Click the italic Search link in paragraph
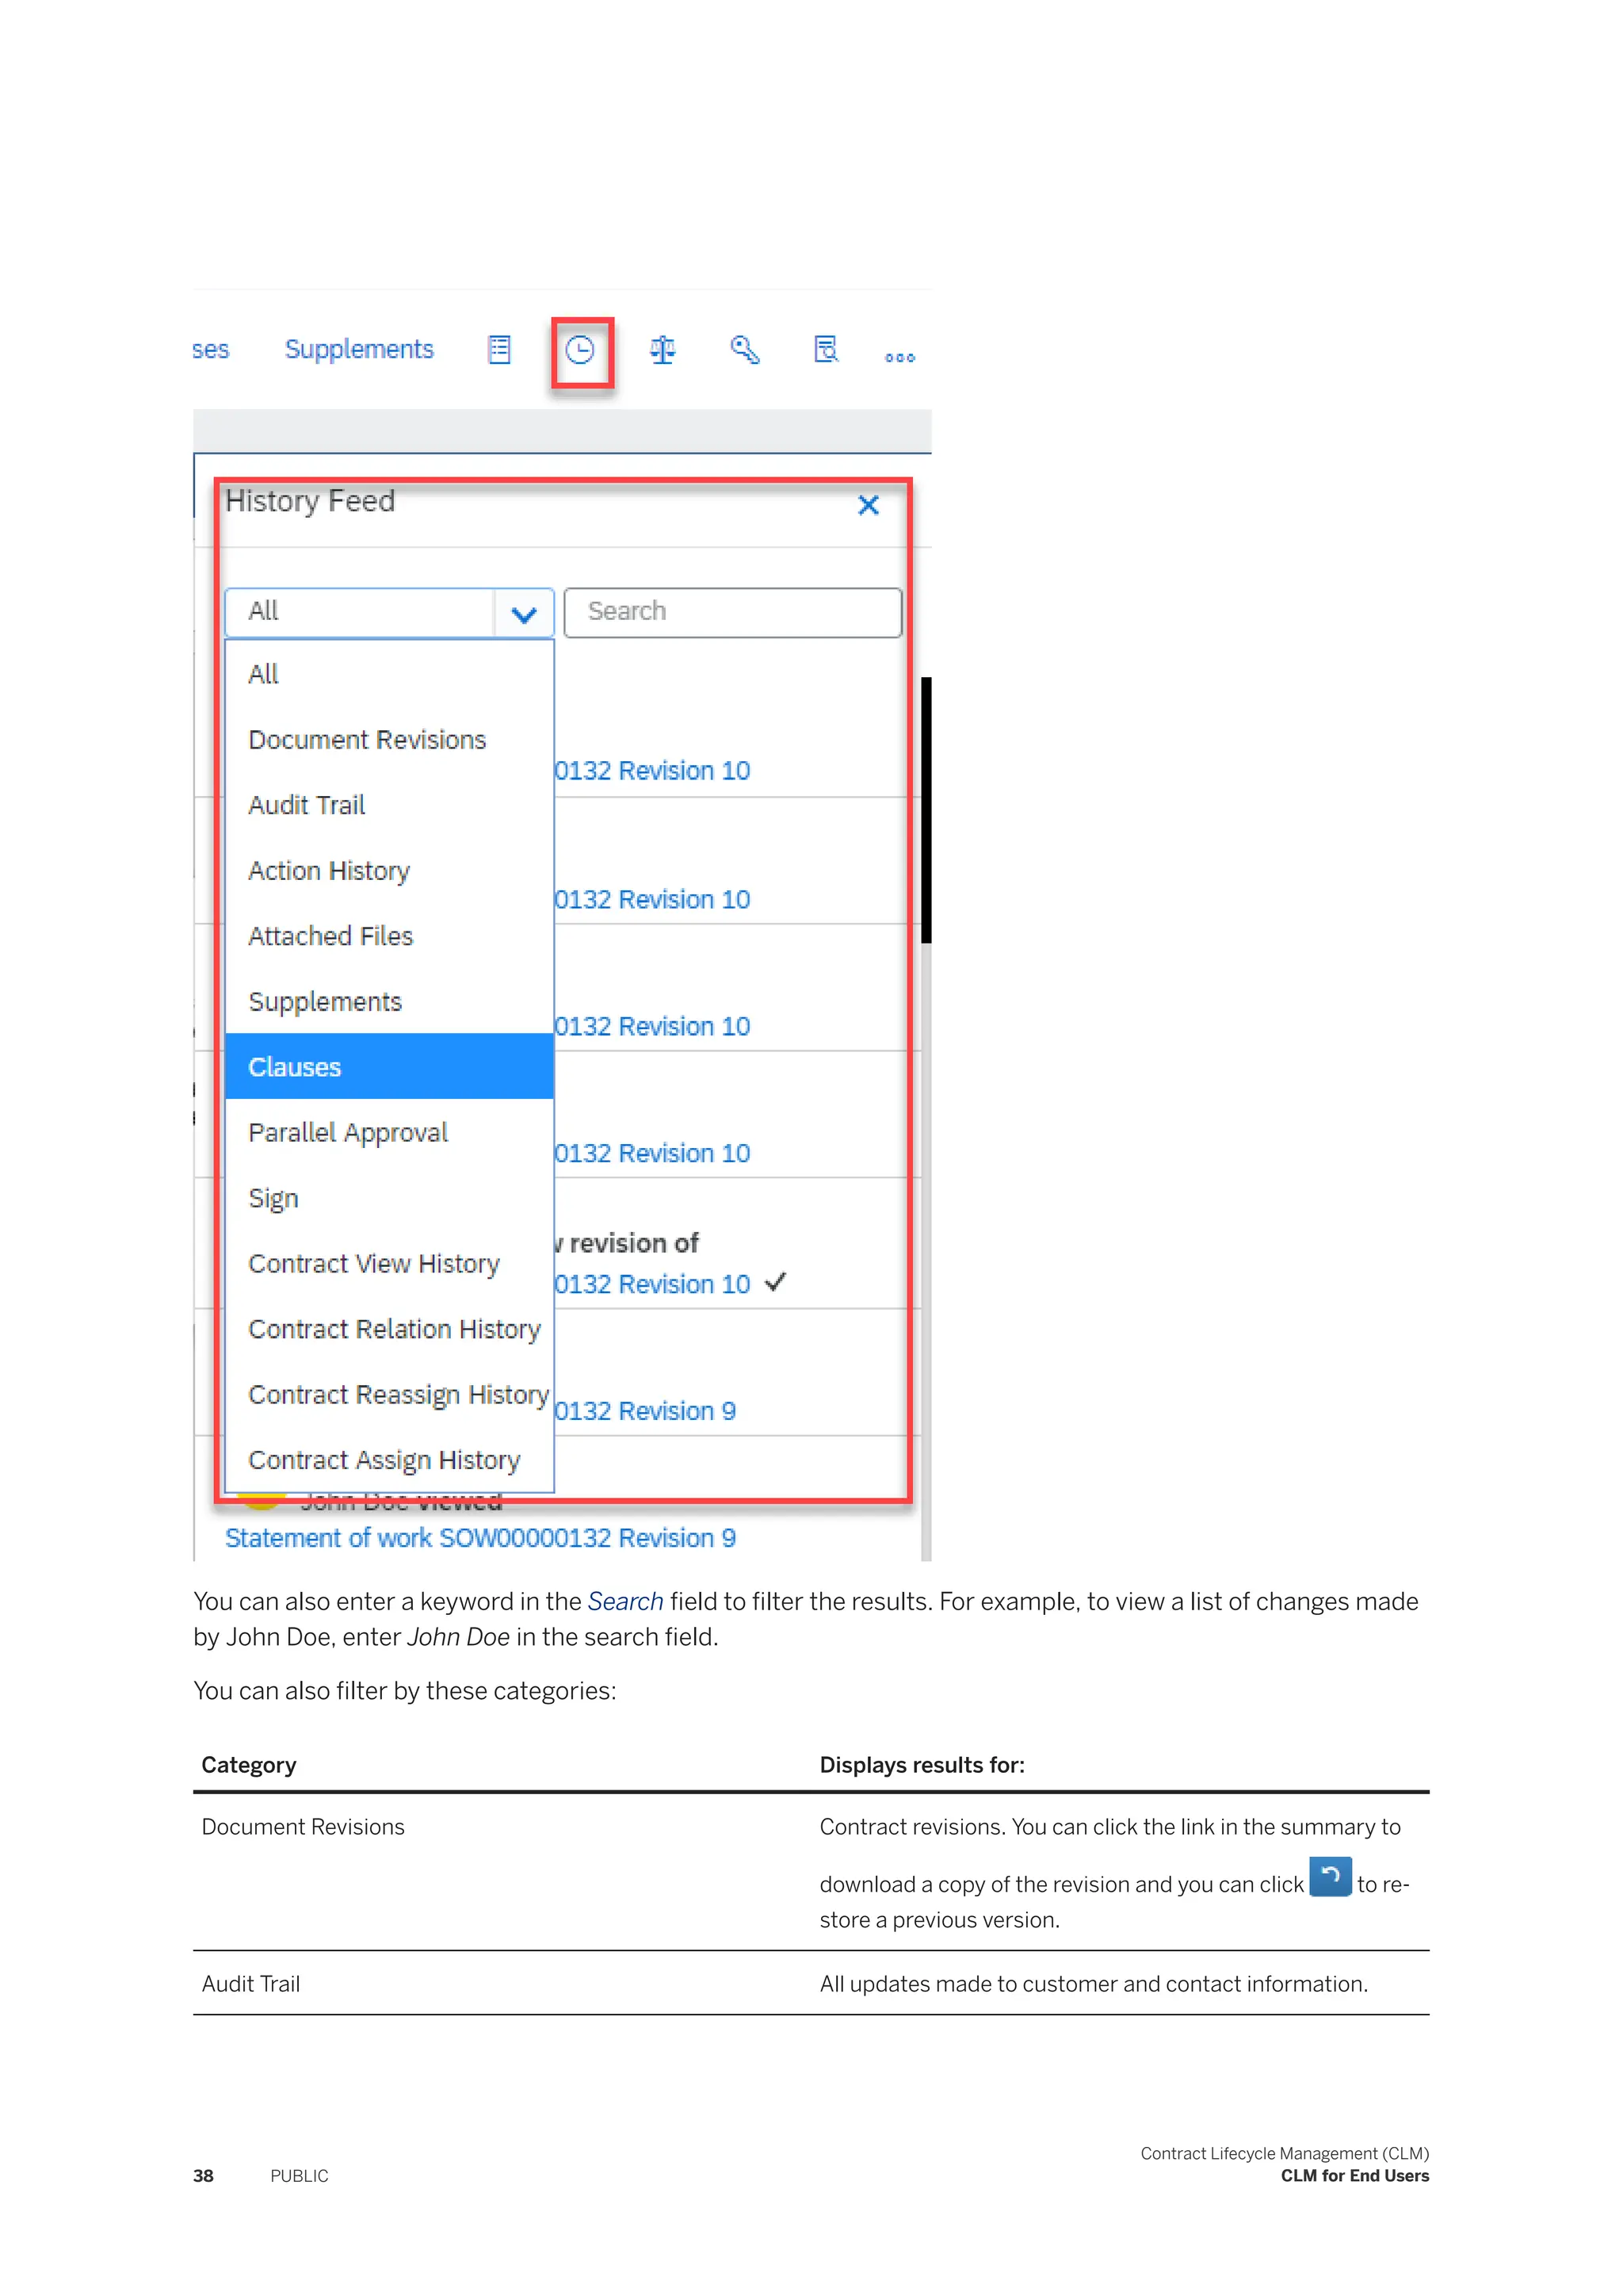1623x2296 pixels. [x=624, y=1601]
